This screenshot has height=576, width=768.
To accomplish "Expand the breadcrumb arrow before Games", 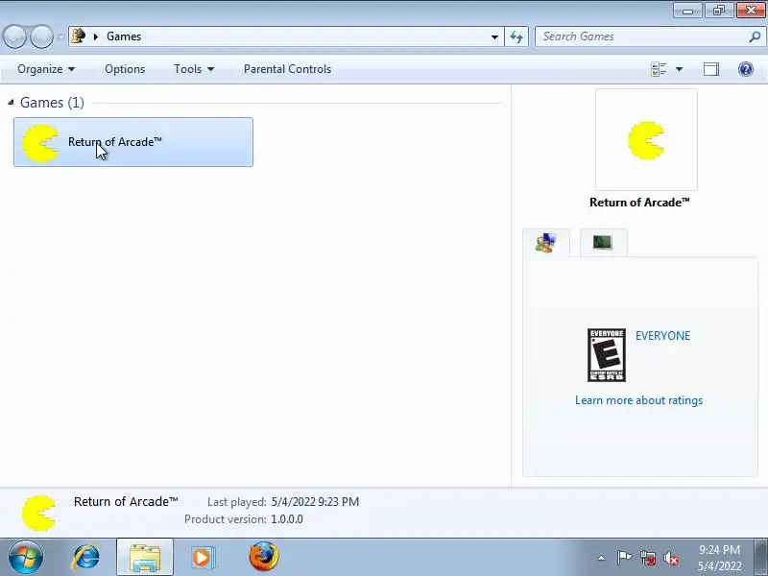I will (x=96, y=36).
